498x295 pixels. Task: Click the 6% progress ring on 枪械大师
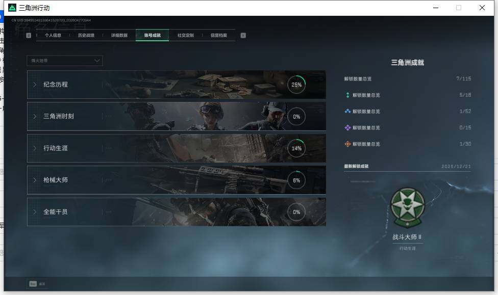296,180
